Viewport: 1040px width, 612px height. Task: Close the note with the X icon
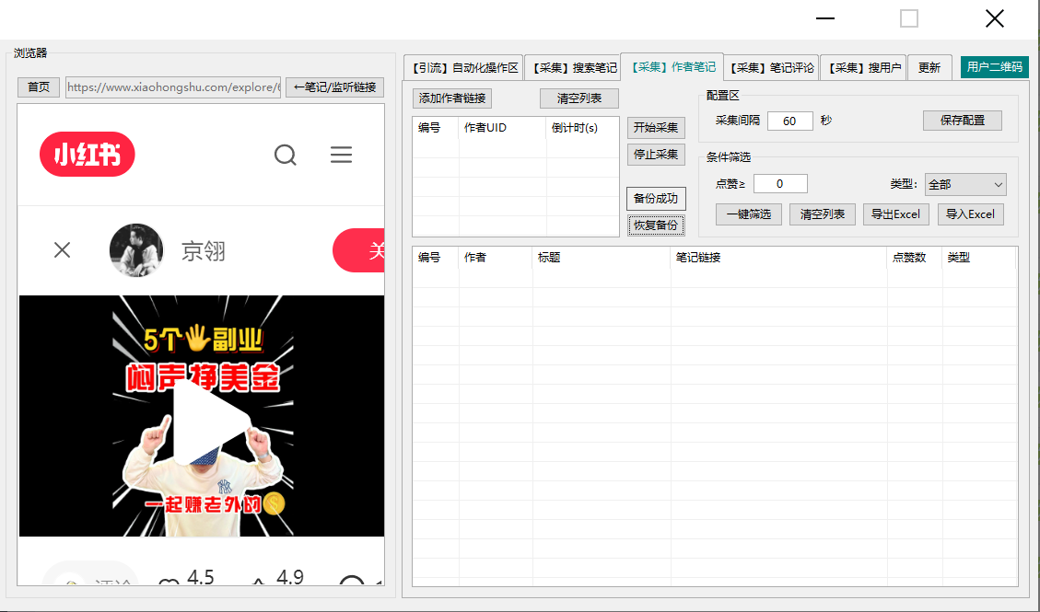pyautogui.click(x=62, y=249)
